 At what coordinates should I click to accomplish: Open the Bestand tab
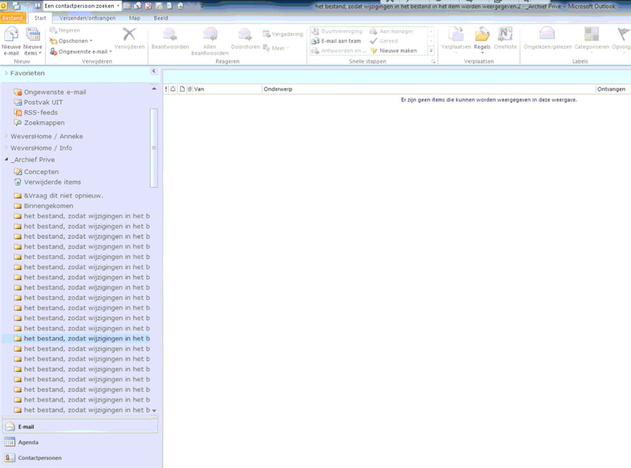(12, 18)
